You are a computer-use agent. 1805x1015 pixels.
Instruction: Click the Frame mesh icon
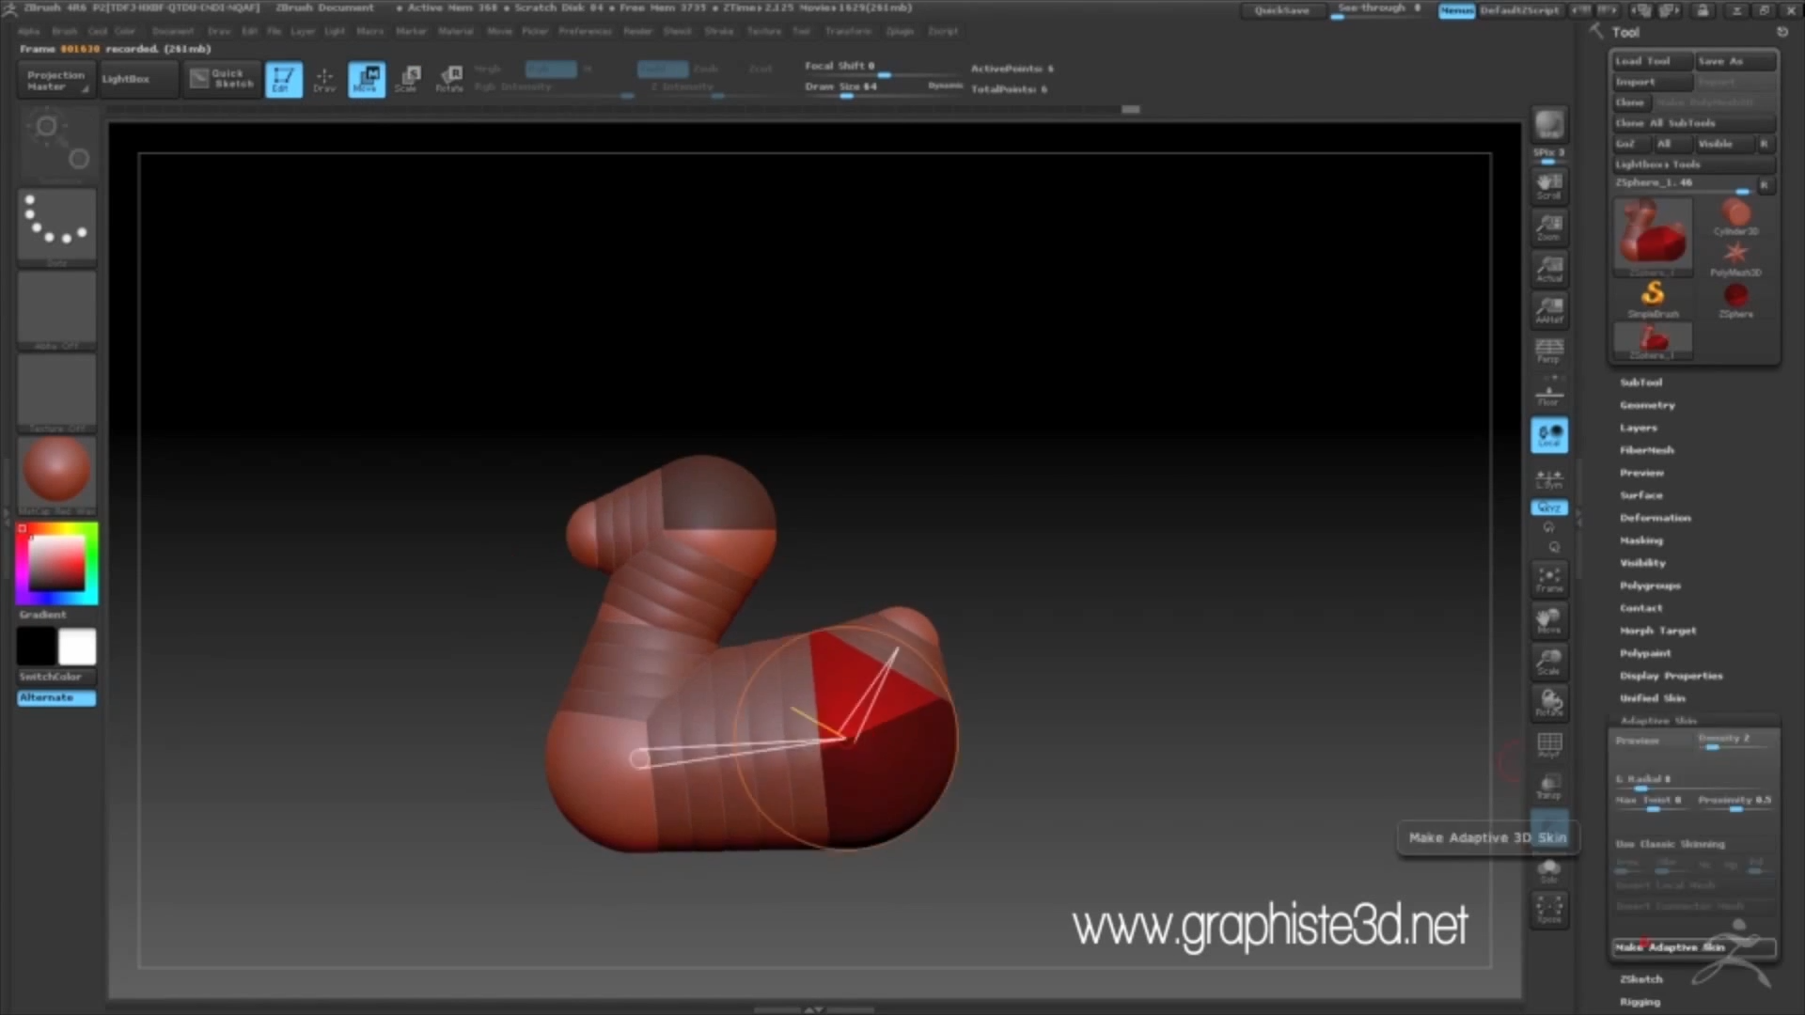[x=1548, y=578]
